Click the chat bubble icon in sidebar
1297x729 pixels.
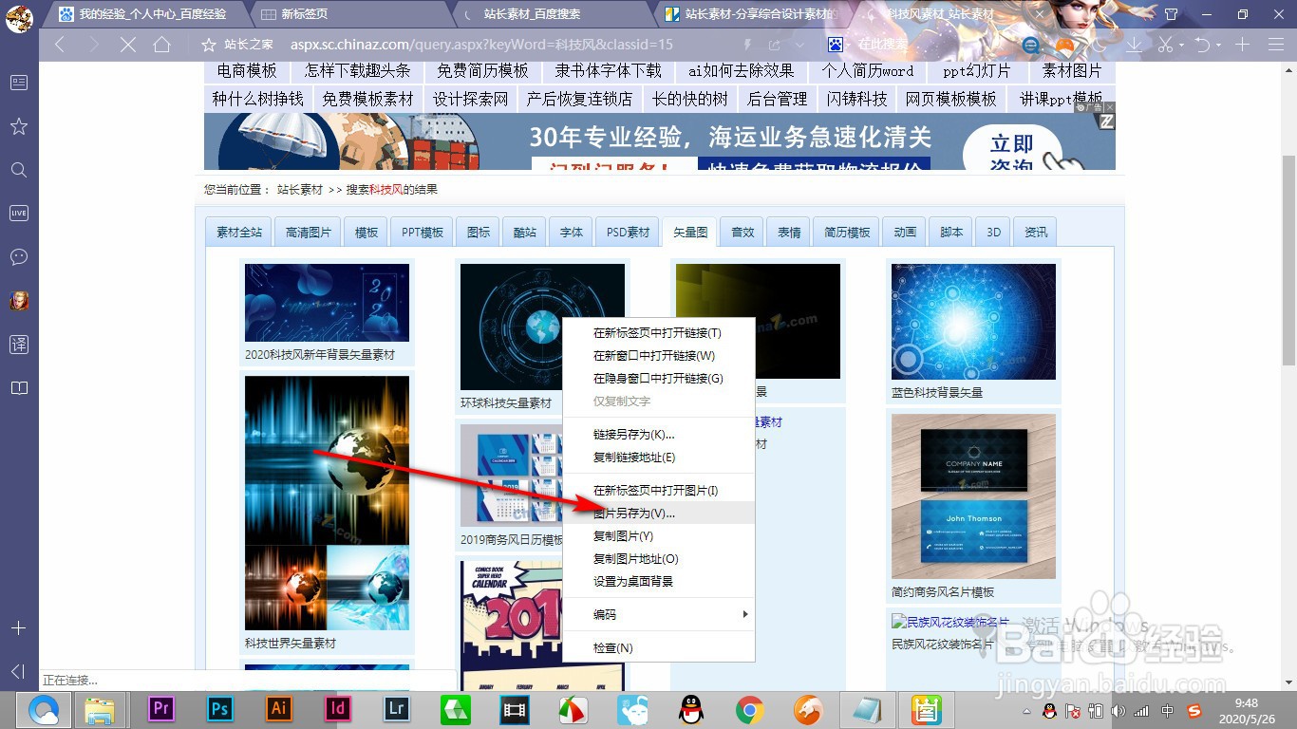pyautogui.click(x=18, y=256)
